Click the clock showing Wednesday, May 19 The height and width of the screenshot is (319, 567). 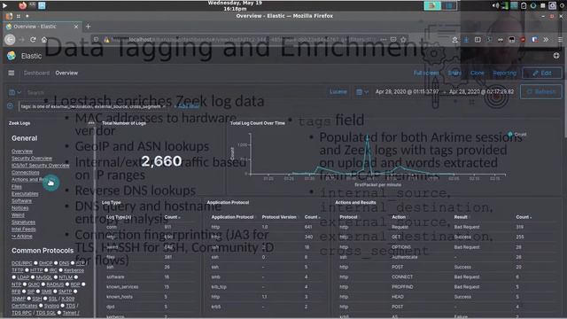(x=235, y=5)
